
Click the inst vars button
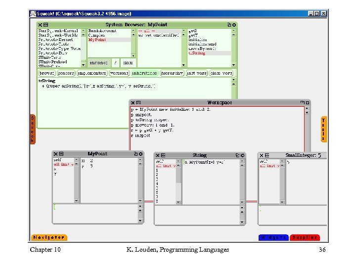(197, 73)
